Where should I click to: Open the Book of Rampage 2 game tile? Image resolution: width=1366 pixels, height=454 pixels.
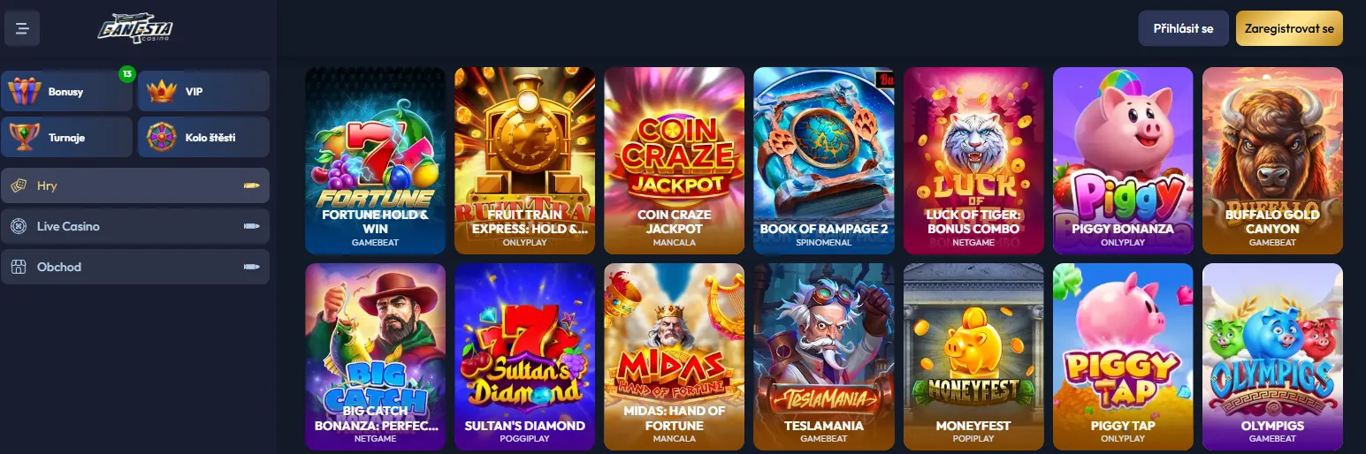[x=824, y=161]
